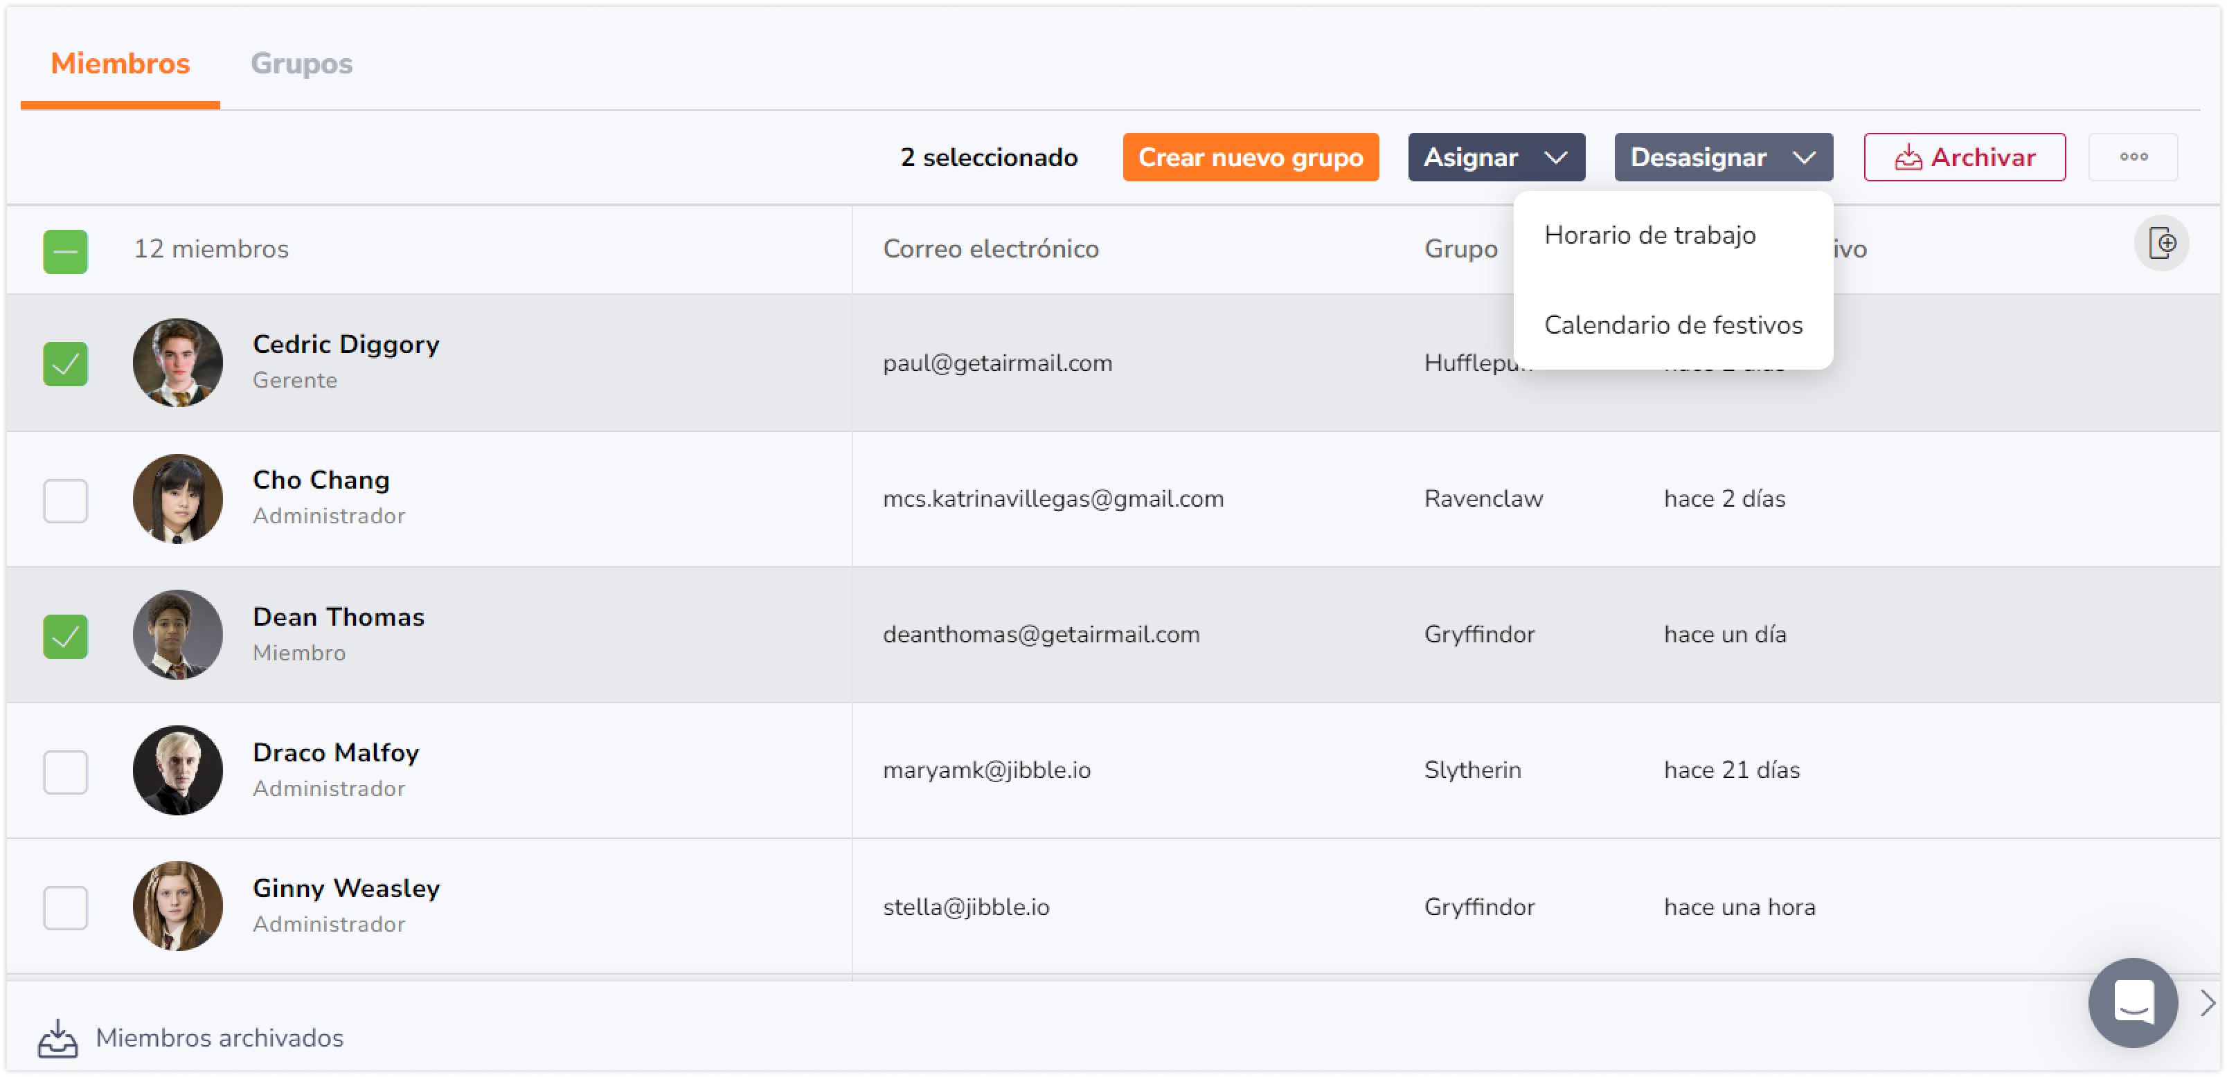Click Dean Thomas's Miembro role label
The image size is (2227, 1077).
point(299,653)
